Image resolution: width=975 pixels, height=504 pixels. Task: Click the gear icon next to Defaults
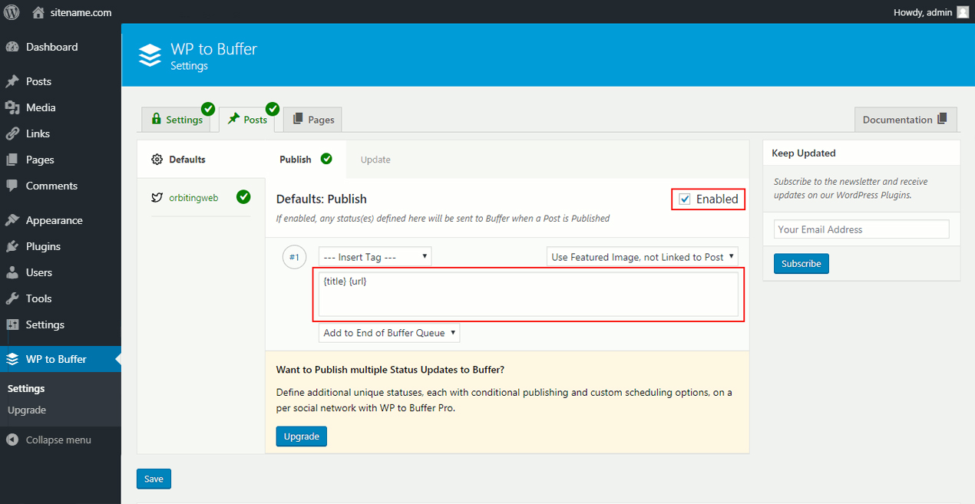click(x=157, y=160)
